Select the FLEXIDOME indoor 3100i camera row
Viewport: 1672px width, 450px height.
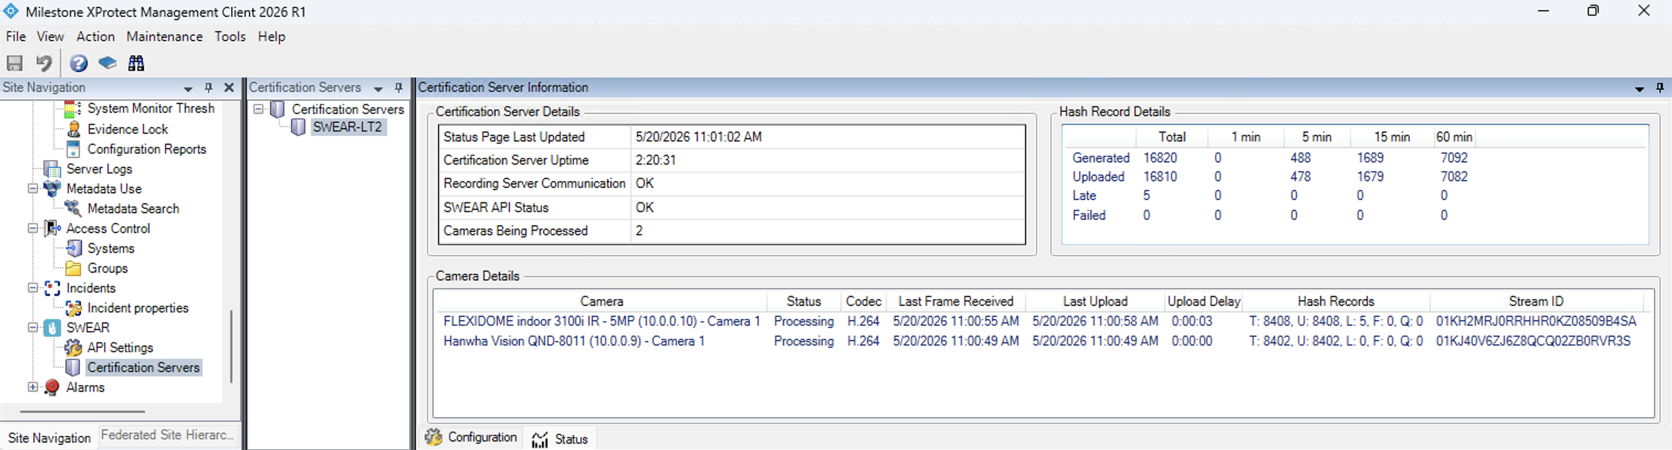click(x=1040, y=321)
